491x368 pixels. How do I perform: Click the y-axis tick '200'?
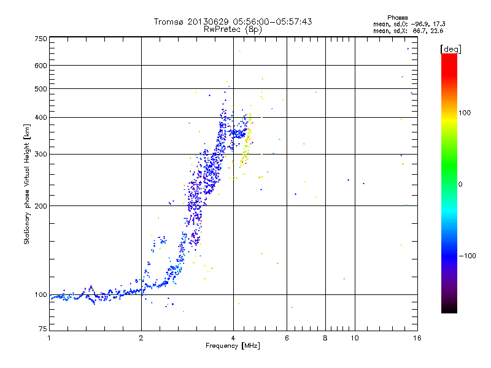coord(41,206)
